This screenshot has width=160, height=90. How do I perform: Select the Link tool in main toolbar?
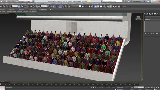4,6
